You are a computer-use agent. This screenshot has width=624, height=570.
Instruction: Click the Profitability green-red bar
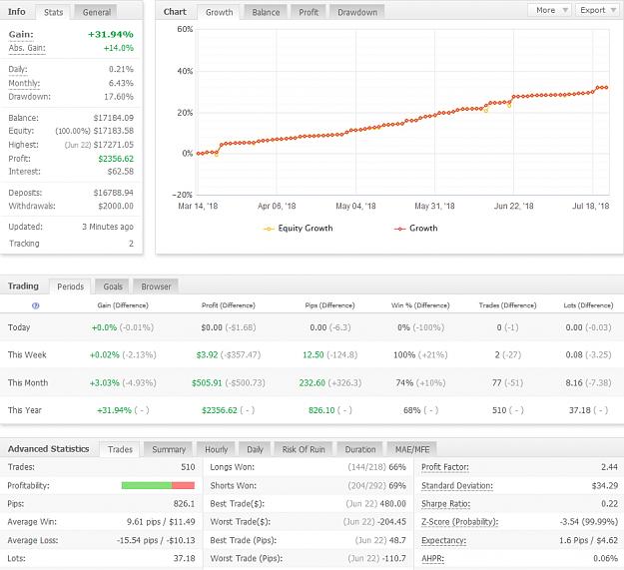coord(158,485)
